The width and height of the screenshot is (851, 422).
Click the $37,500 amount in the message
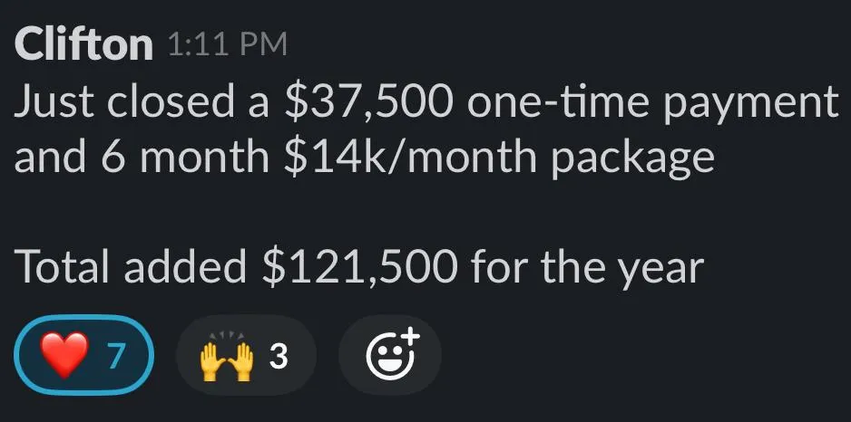[x=367, y=103]
